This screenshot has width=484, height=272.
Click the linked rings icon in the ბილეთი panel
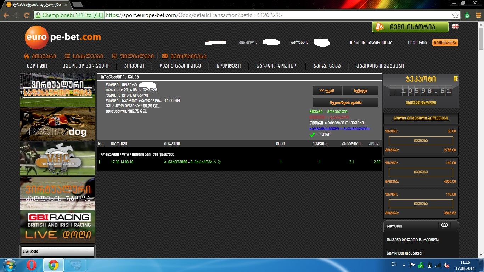pyautogui.click(x=444, y=225)
